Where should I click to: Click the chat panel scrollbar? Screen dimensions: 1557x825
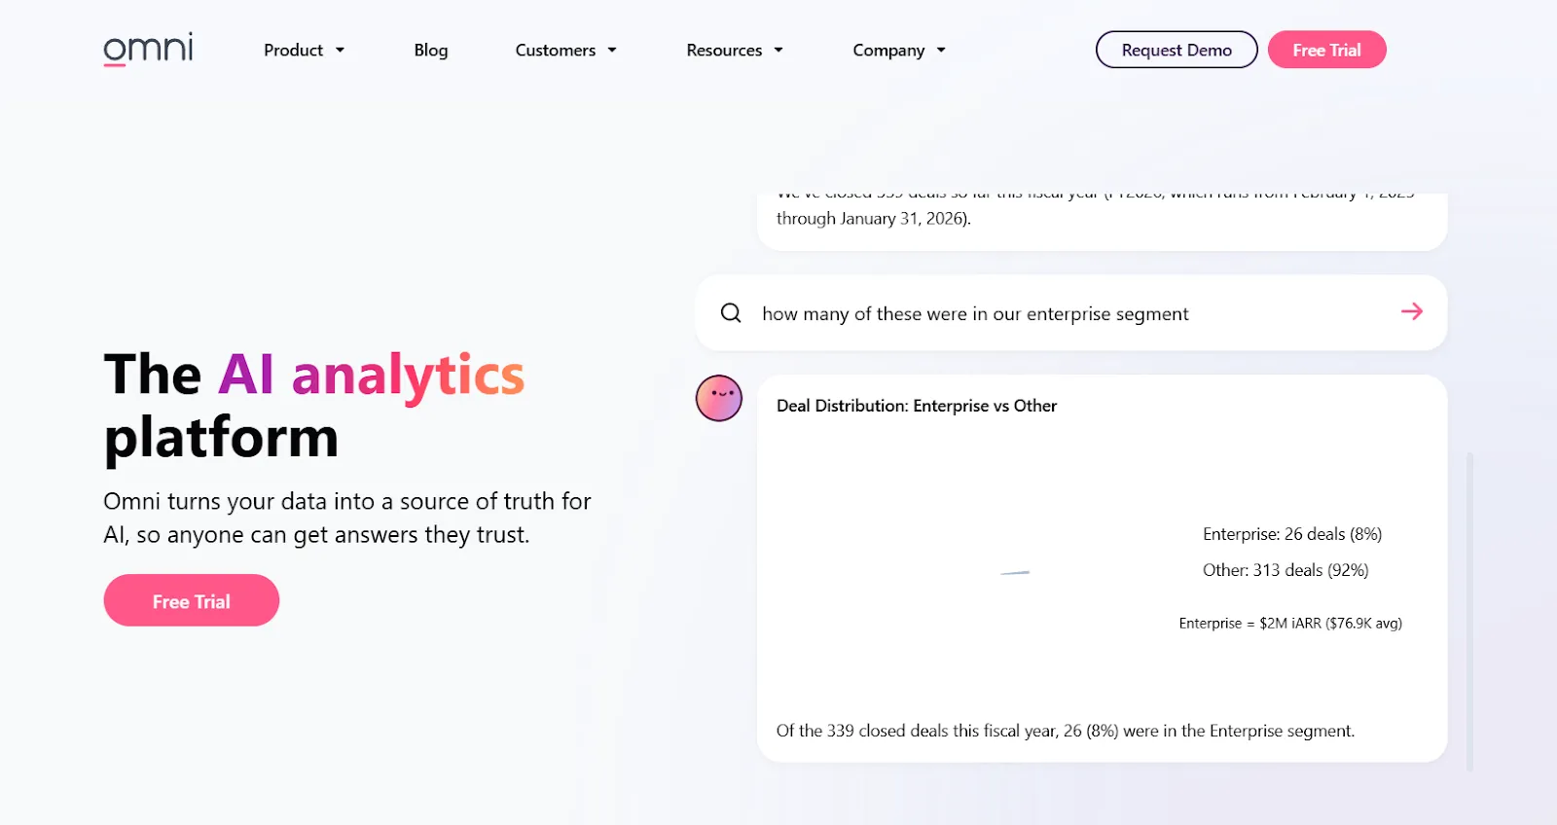pos(1469,611)
